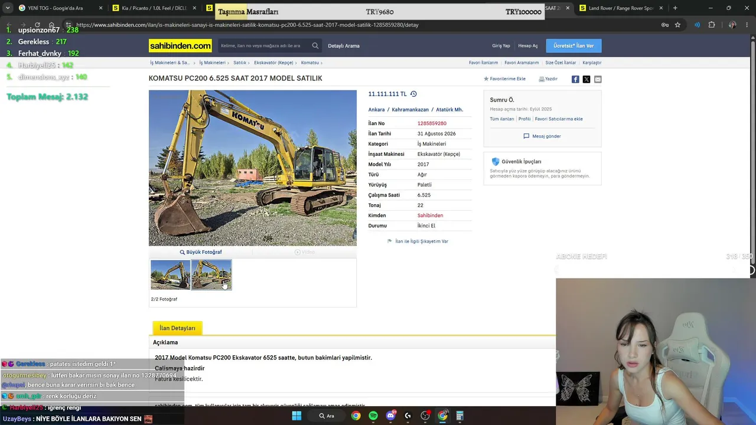Image resolution: width=756 pixels, height=425 pixels.
Task: Click the Atatürk Mh. location link
Action: point(449,110)
